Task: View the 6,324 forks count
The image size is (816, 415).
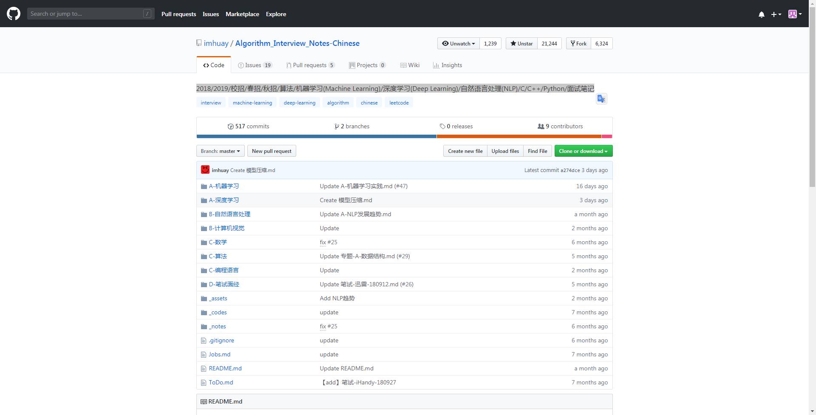Action: [602, 43]
